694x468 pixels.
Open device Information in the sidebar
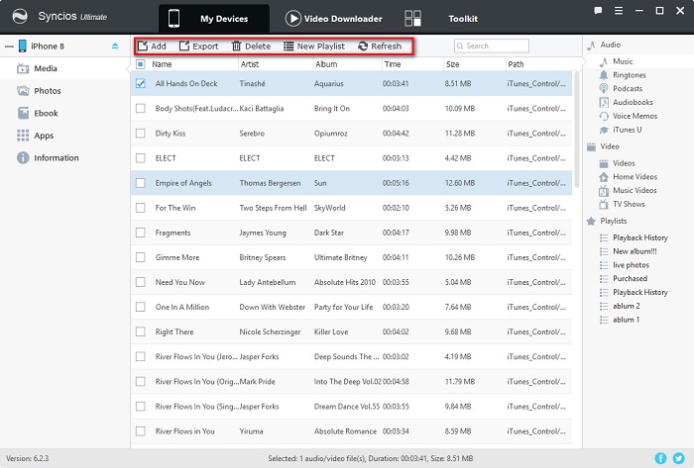(64, 158)
